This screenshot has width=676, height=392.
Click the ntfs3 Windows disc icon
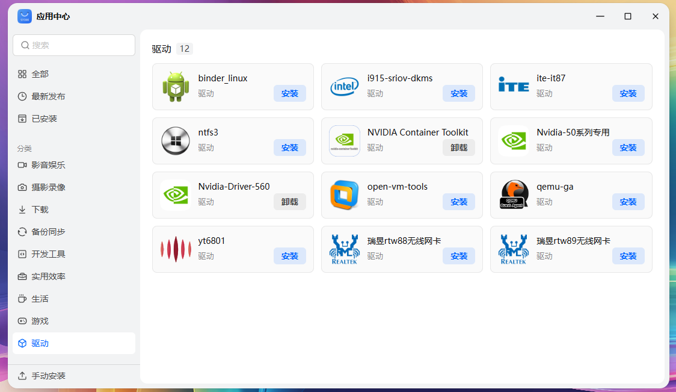[176, 141]
